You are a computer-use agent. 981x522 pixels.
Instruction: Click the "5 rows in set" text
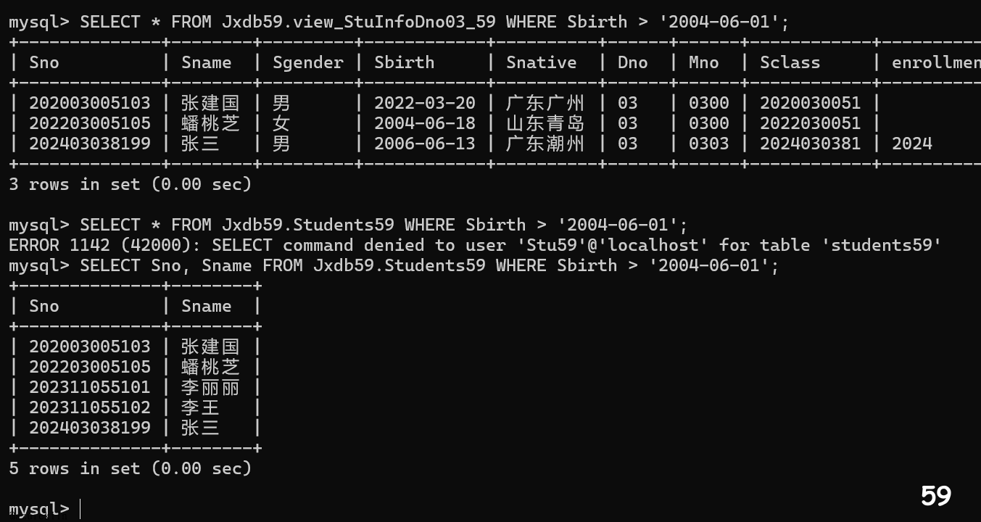pyautogui.click(x=131, y=468)
